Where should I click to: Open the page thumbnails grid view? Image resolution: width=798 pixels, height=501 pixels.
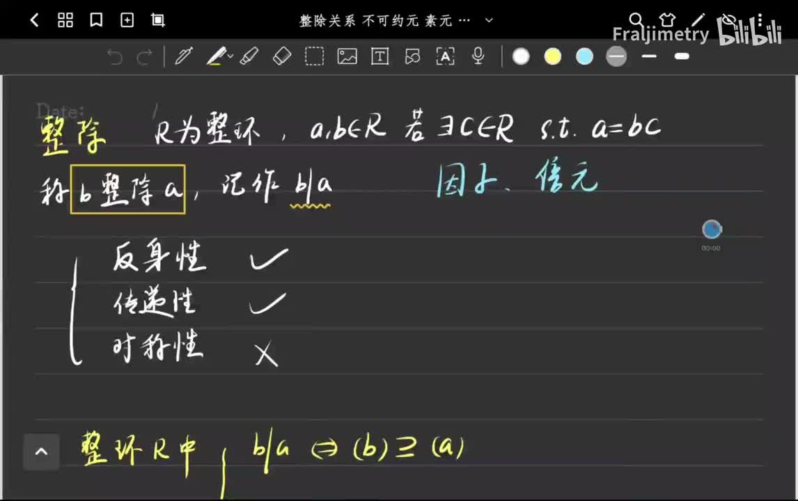[65, 20]
